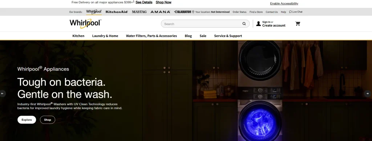The image size is (372, 141).
Task: Click the location pin icon
Action: click(193, 12)
